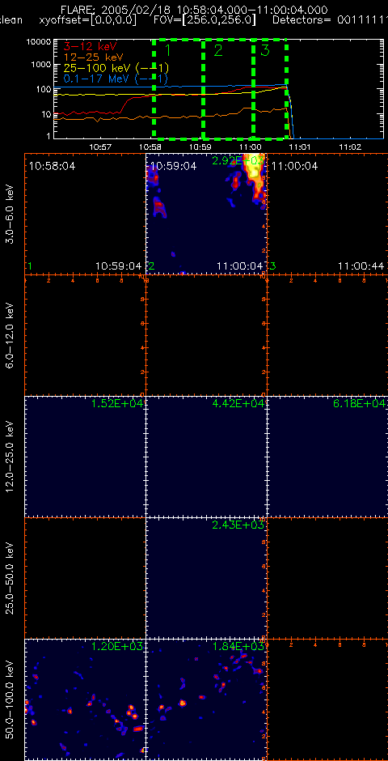Select the empty panel timestamped 11:00:04
The height and width of the screenshot is (761, 388).
[327, 214]
